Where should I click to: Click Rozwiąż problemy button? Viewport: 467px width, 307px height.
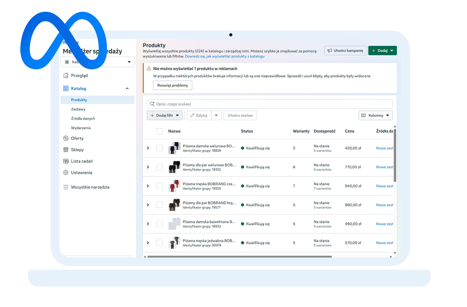click(x=173, y=85)
